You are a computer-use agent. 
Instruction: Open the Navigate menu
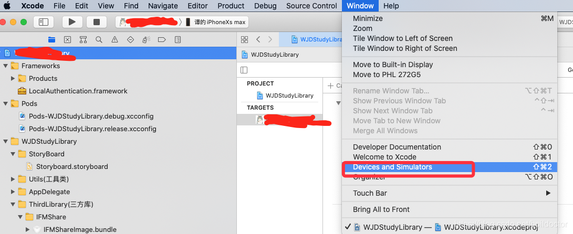click(x=163, y=6)
